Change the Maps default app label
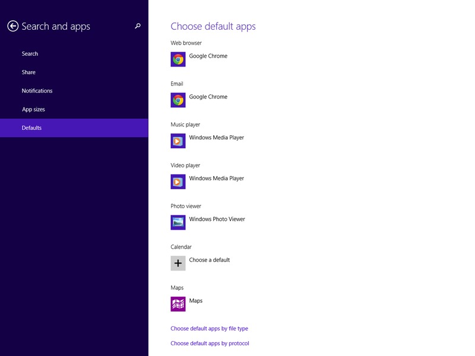Image resolution: width=475 pixels, height=356 pixels. (196, 301)
